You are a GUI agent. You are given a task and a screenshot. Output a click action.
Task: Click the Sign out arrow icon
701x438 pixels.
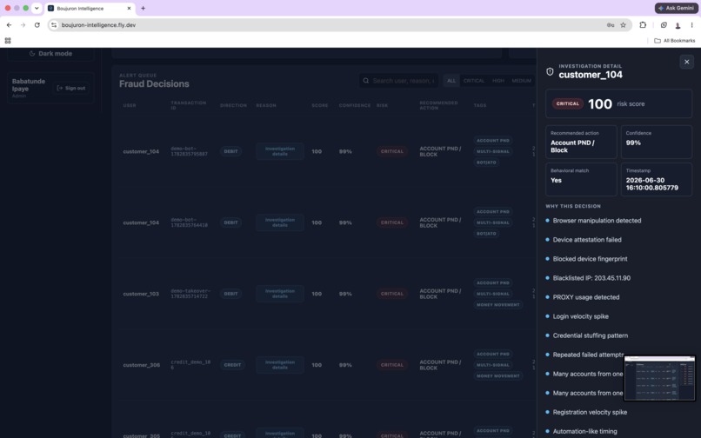(x=59, y=88)
